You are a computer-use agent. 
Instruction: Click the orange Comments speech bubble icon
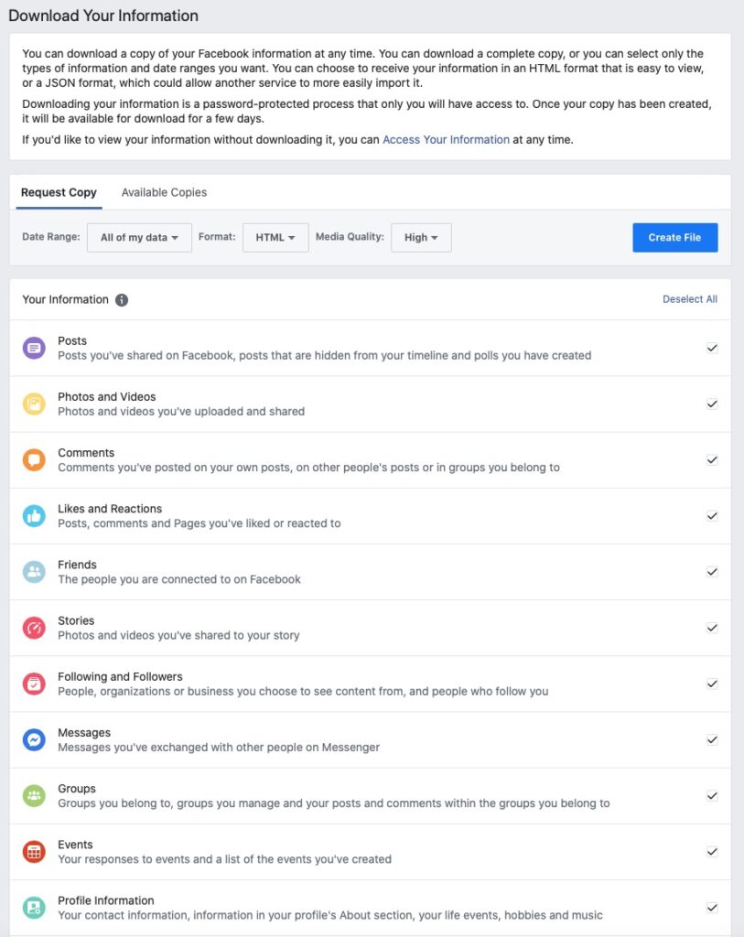(34, 460)
